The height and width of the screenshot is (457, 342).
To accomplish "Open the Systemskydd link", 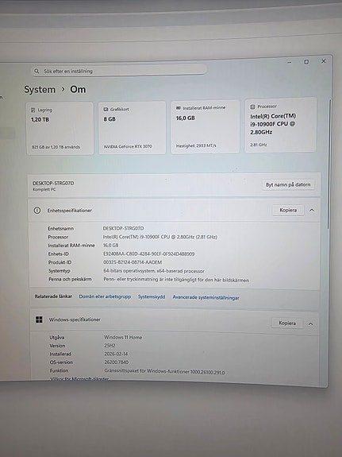I will 152,296.
